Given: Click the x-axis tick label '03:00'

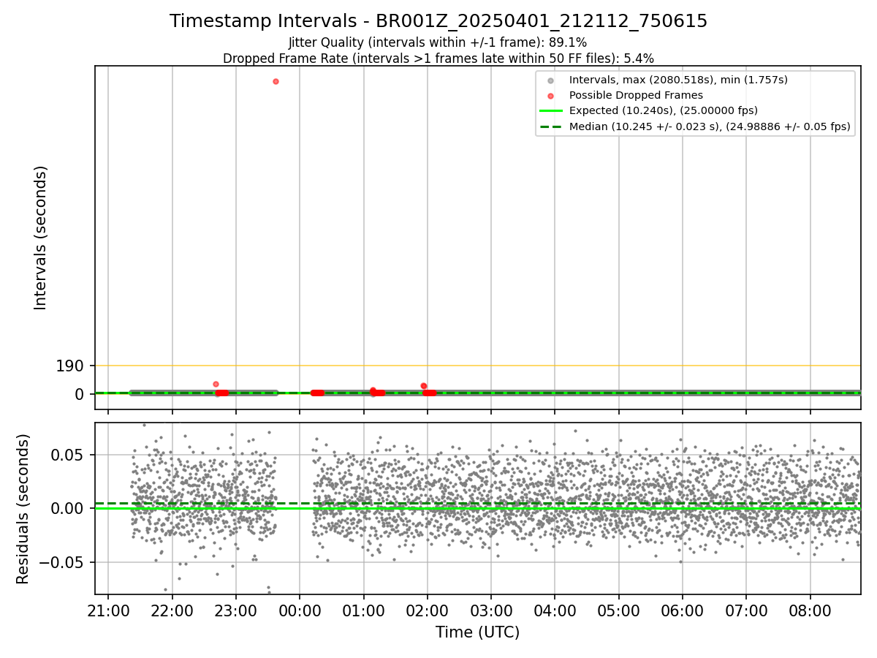Looking at the screenshot, I should point(491,611).
